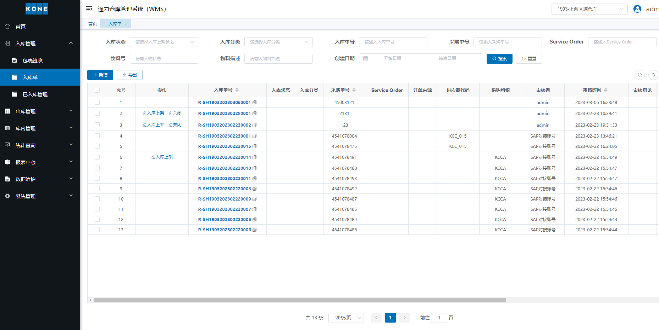Collapse the sidebar with the hamburger icon
Screen dimensions: 659x330
click(89, 9)
